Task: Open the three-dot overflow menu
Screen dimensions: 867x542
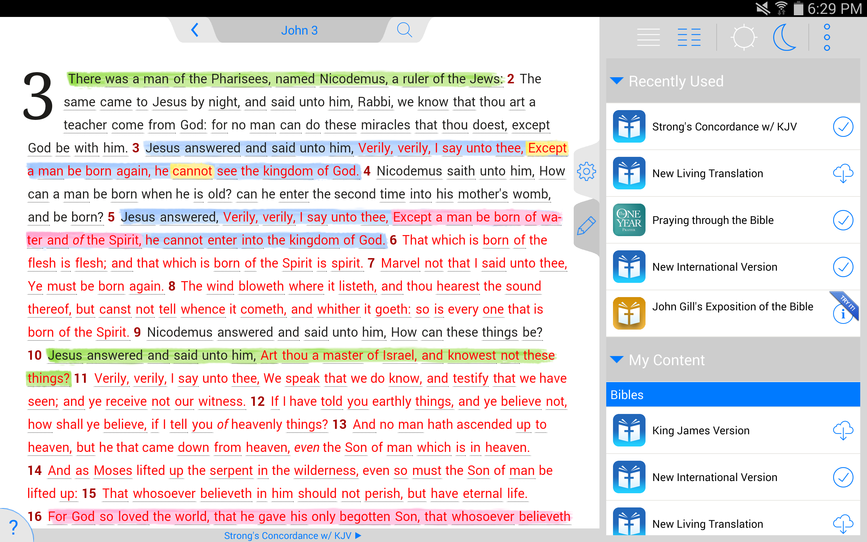Action: click(827, 37)
